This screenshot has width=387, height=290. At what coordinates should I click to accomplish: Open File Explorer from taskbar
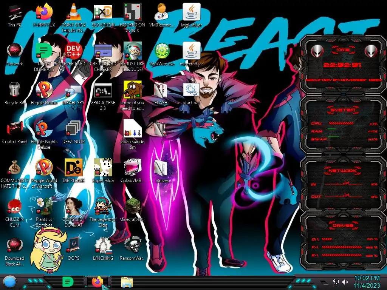[127, 282]
